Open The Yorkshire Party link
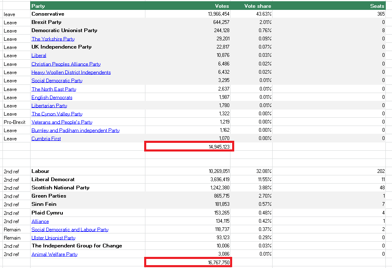 click(x=53, y=39)
